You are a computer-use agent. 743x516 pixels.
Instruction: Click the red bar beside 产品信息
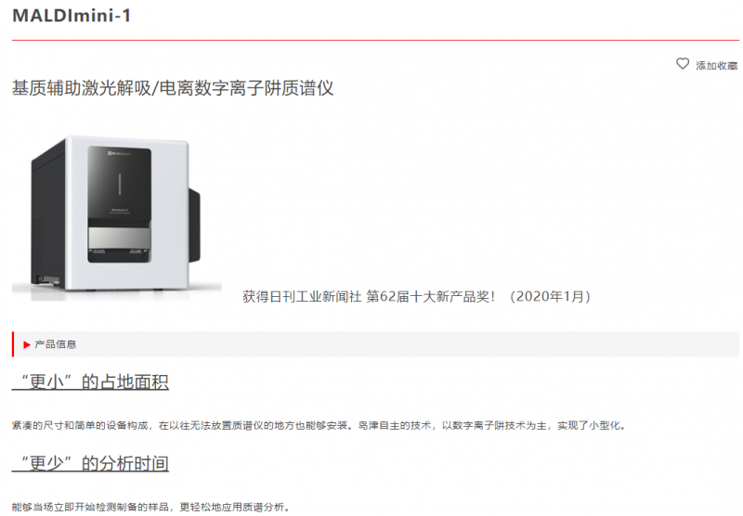click(x=13, y=344)
